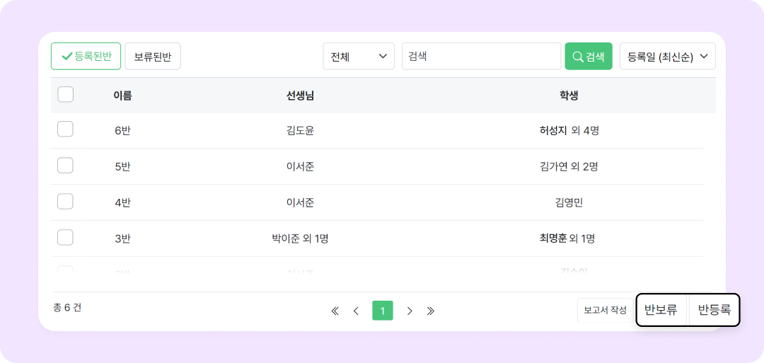This screenshot has width=764, height=363.
Task: Click the 보고서 작성 button
Action: (x=605, y=311)
